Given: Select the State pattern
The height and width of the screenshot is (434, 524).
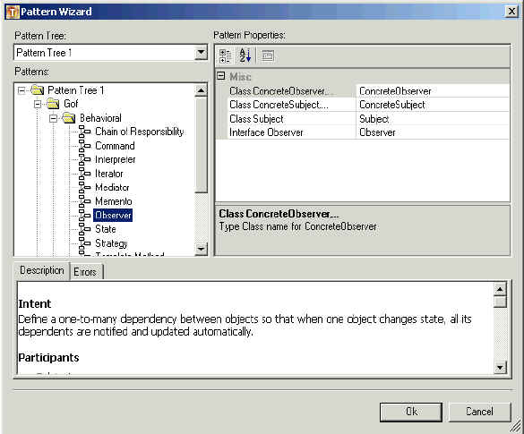Looking at the screenshot, I should 106,229.
